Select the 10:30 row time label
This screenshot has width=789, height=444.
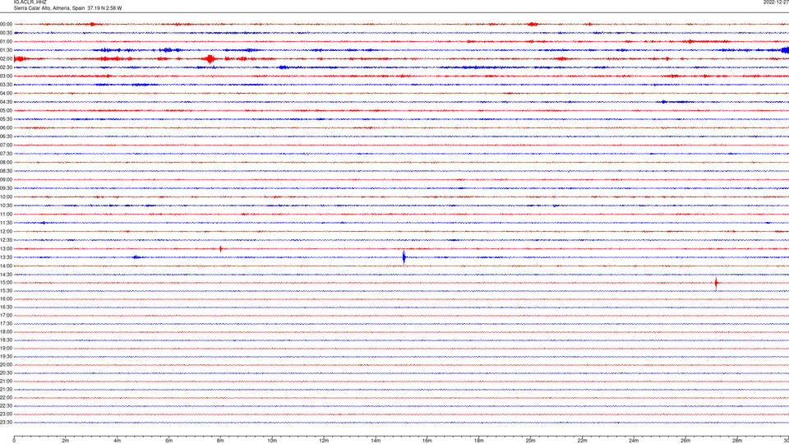pos(6,206)
